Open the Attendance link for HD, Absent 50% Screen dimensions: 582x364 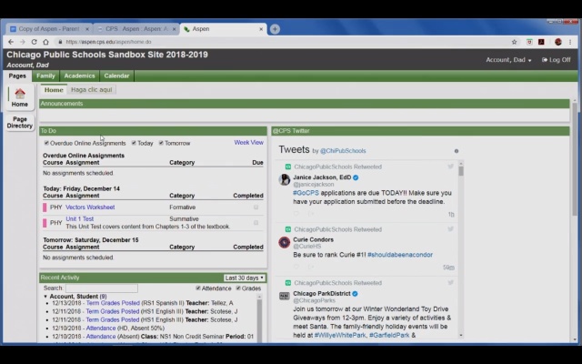101,329
